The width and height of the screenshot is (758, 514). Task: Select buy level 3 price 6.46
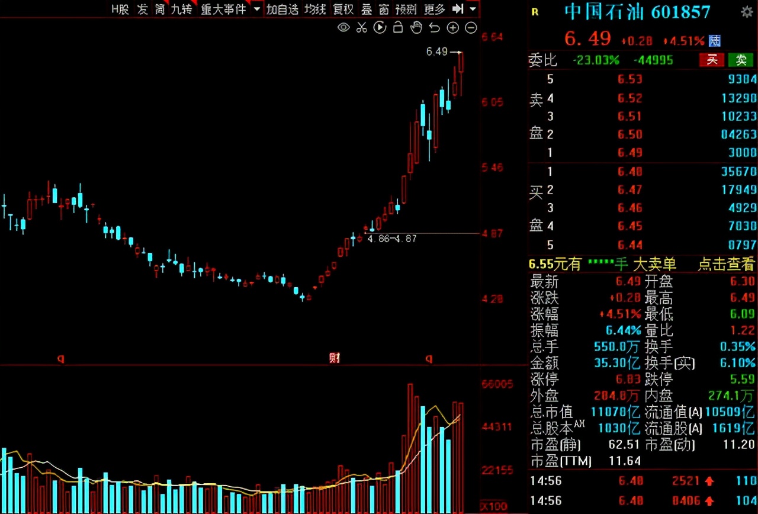629,208
